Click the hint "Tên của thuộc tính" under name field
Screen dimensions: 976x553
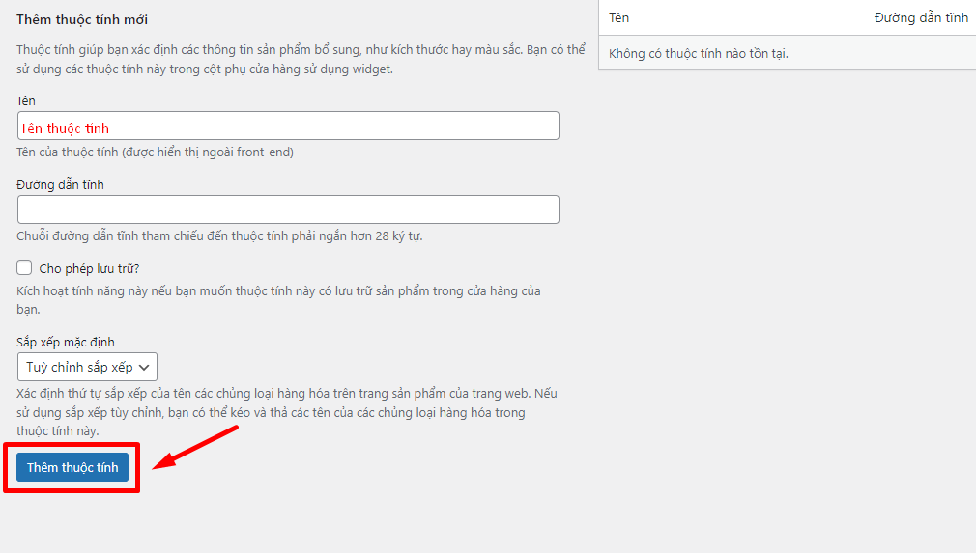coord(155,152)
